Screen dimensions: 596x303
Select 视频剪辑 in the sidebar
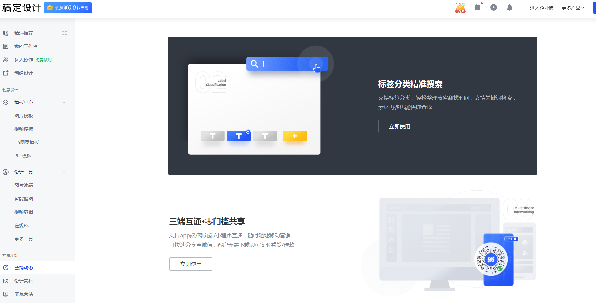click(24, 212)
